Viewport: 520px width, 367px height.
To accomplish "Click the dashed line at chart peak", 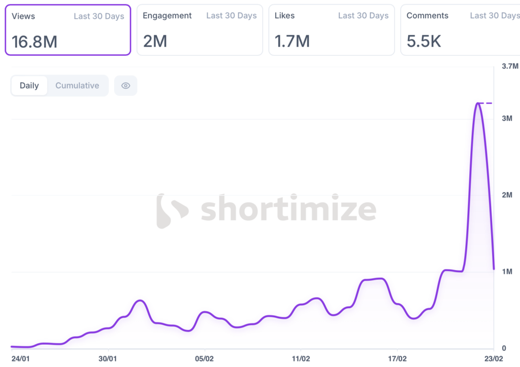I will coord(486,103).
